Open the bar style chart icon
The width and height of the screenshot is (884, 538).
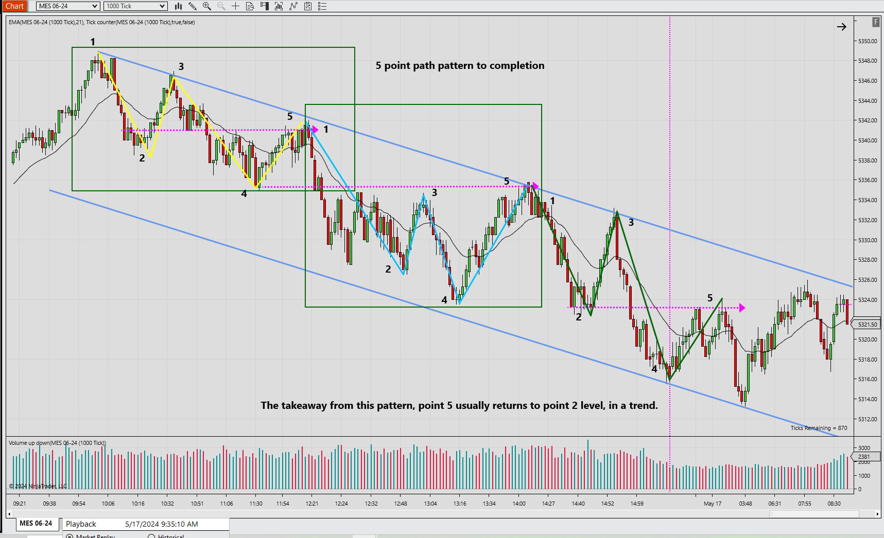pyautogui.click(x=178, y=6)
